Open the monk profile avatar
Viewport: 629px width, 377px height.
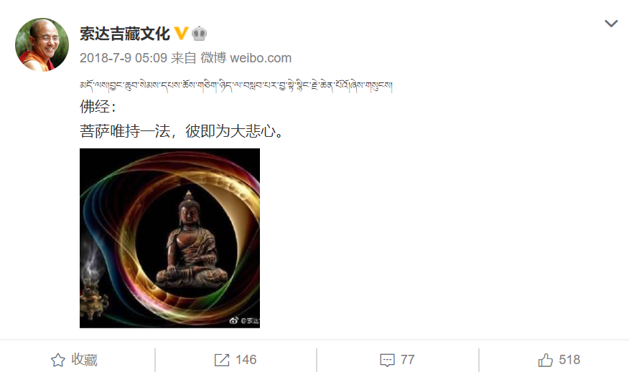point(42,44)
